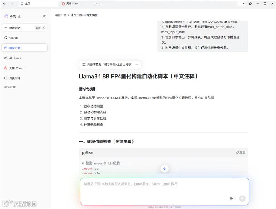Open AI Space in the sidebar
Image resolution: width=276 pixels, height=209 pixels.
[x=24, y=58]
